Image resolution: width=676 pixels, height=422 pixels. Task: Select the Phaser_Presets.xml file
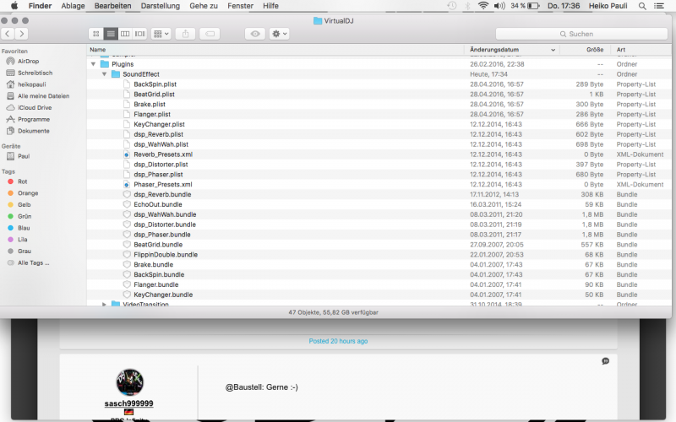click(x=162, y=185)
